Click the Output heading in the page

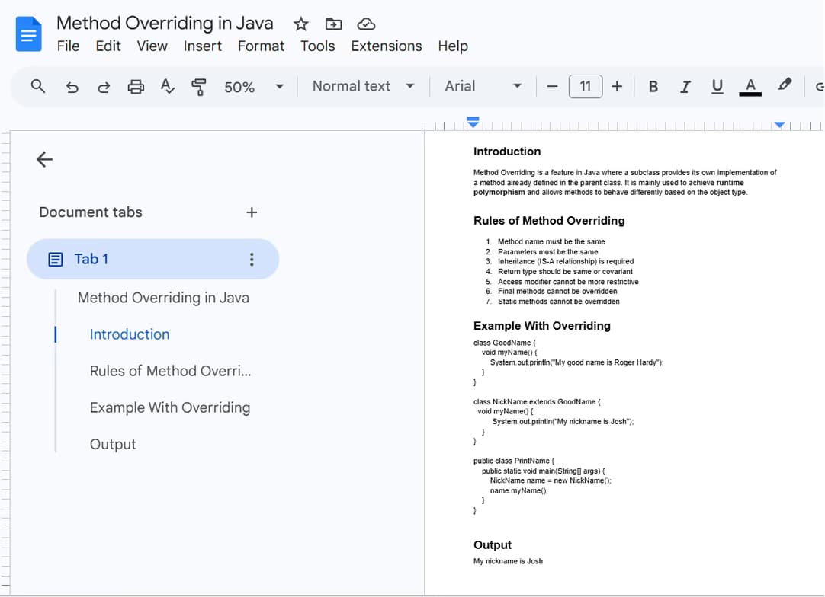[493, 545]
